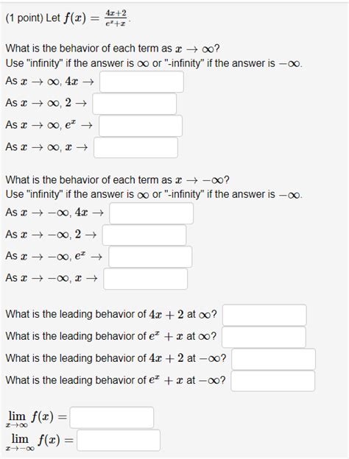Focus the x answer box for x approaching negative infinity
The image size is (349, 459).
[145, 279]
